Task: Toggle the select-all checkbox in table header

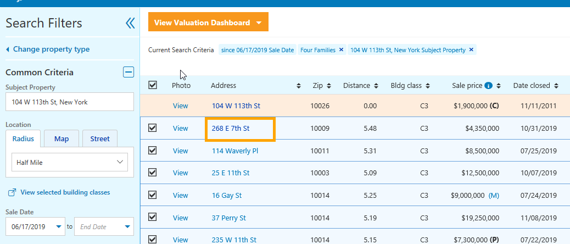Action: 153,85
